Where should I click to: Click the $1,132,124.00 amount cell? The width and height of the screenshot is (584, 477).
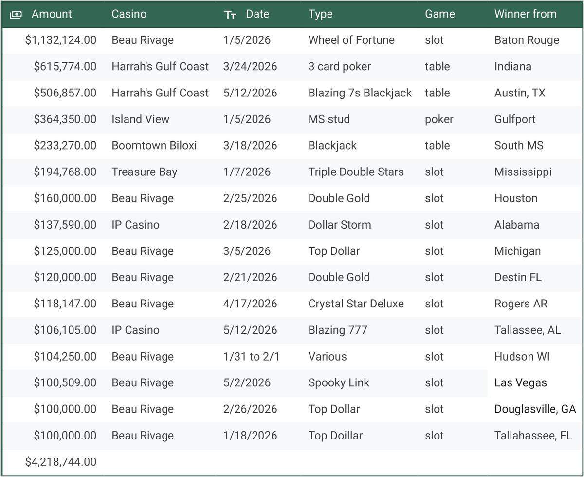coord(61,40)
